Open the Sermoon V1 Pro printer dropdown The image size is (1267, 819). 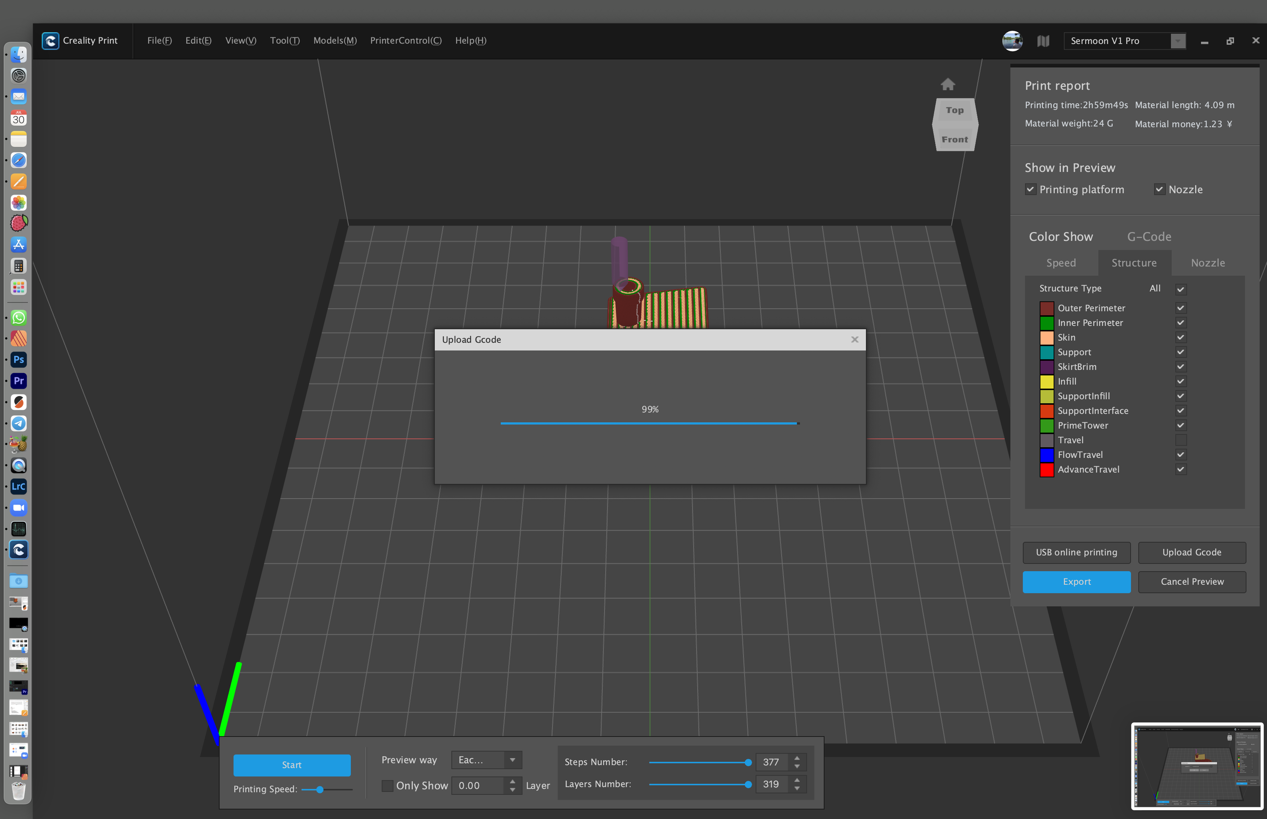point(1178,41)
